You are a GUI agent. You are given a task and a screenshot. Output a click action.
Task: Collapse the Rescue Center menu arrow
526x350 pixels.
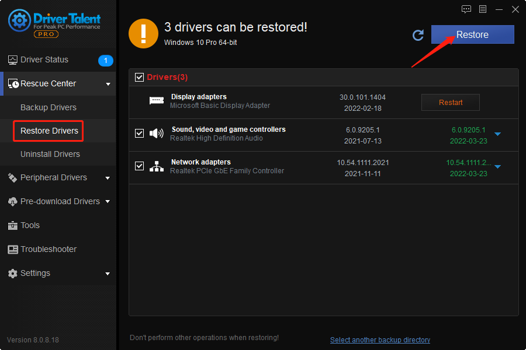click(x=108, y=84)
